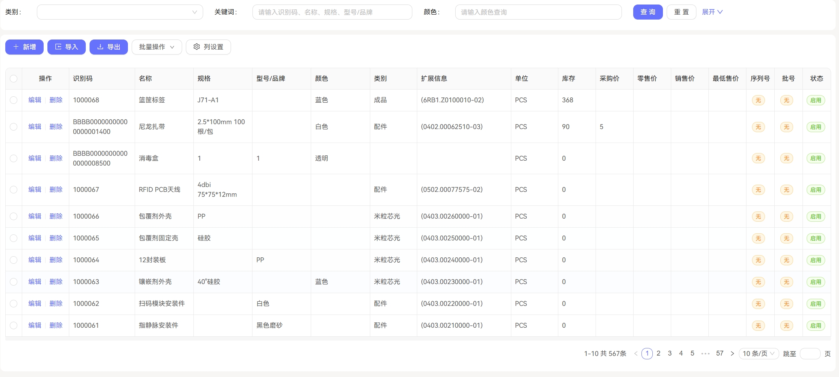This screenshot has height=377, width=839.
Task: Click the plus icon on 新增 button
Action: pos(16,47)
